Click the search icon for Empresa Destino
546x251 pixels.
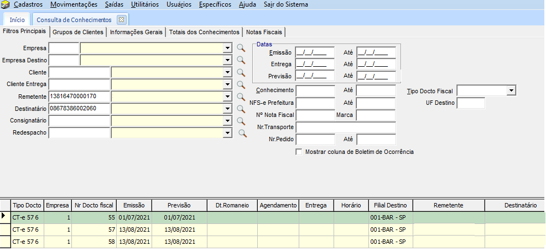241,60
